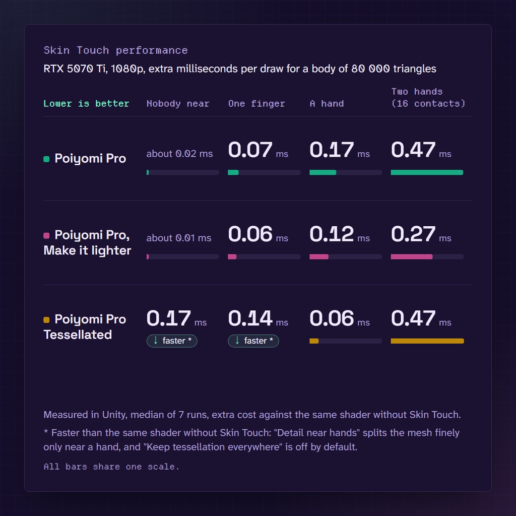Viewport: 516px width, 516px height.
Task: Click the green bar under Poiyomi Pro 0.47 ms
Action: point(427,172)
